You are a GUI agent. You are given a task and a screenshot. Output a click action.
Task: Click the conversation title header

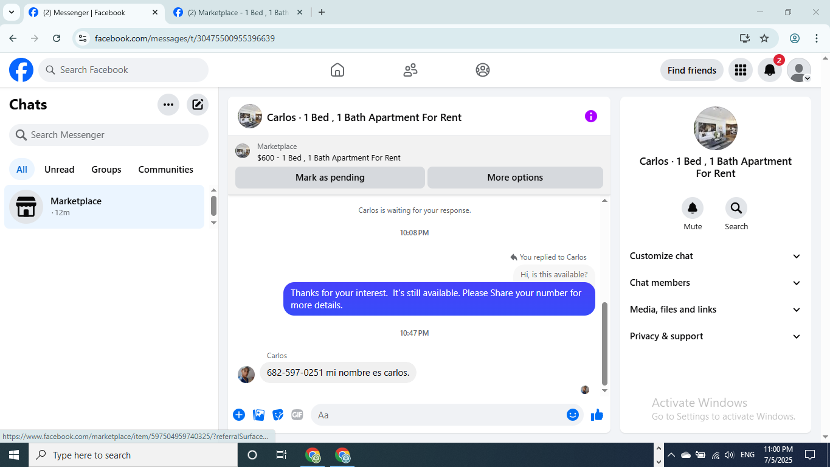click(364, 117)
